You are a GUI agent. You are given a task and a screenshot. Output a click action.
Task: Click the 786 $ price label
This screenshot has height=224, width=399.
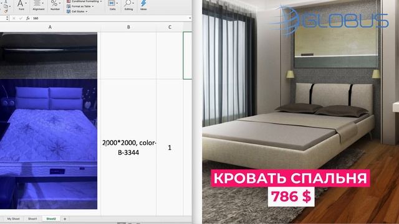coord(291,197)
